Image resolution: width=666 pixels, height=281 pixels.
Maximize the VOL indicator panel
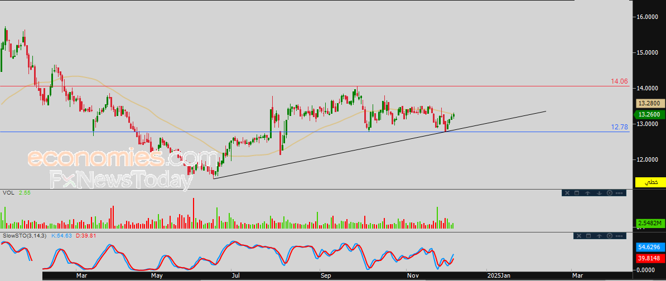click(x=577, y=193)
